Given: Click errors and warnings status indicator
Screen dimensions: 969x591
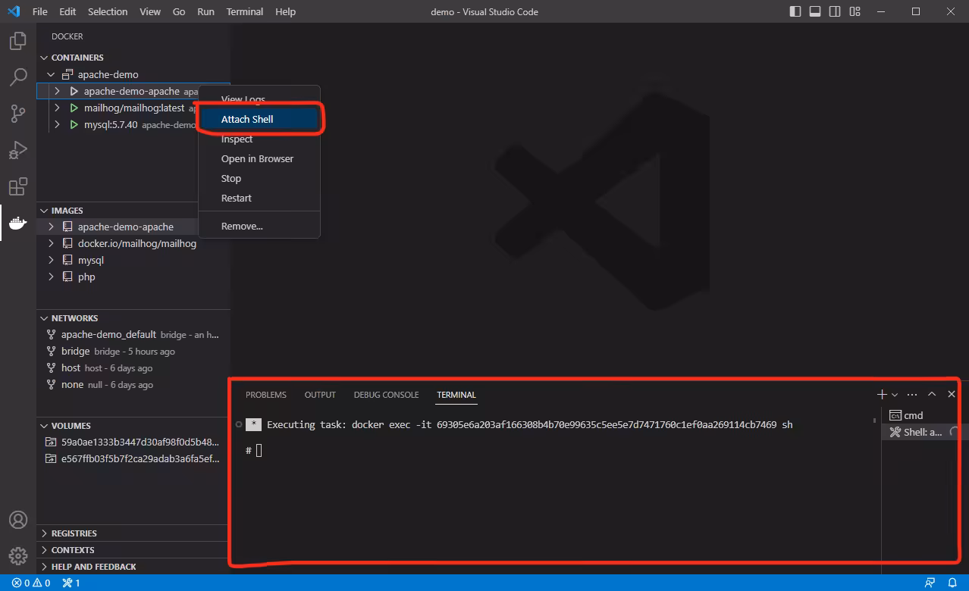Looking at the screenshot, I should pos(31,583).
